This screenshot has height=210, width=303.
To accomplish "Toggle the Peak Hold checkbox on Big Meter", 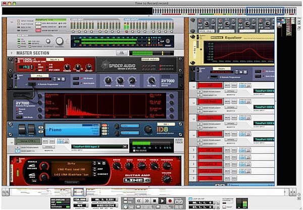I will [x=30, y=46].
